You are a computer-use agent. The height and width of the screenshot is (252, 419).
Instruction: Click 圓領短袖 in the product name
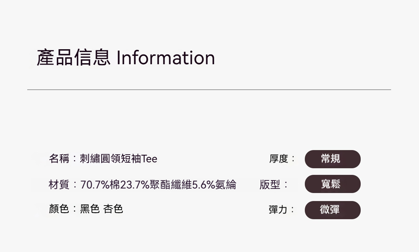(x=121, y=159)
